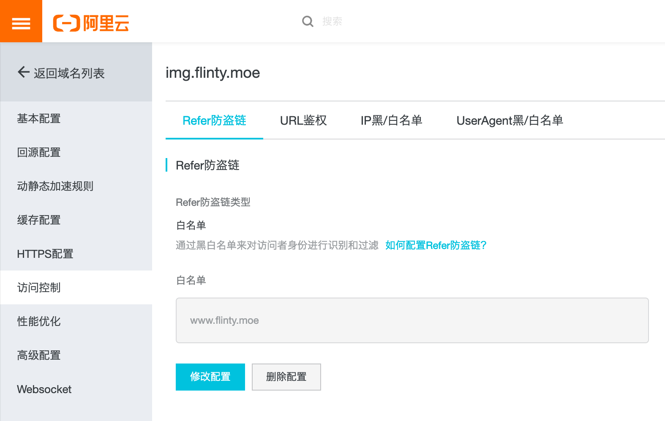Click the Alibaba Cloud logo

pyautogui.click(x=91, y=23)
